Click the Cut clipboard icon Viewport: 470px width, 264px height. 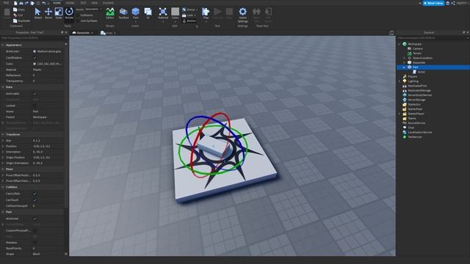tap(15, 15)
